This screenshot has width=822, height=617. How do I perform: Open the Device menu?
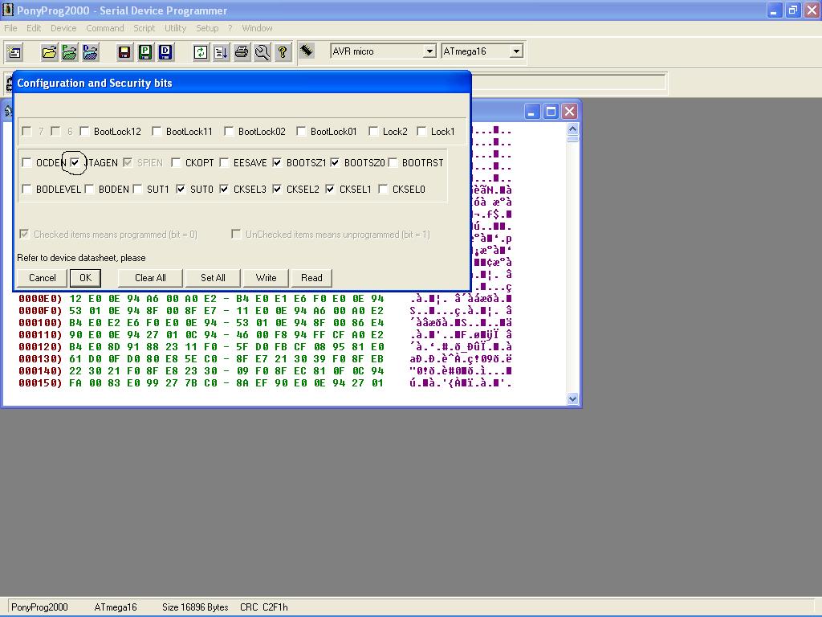(63, 28)
